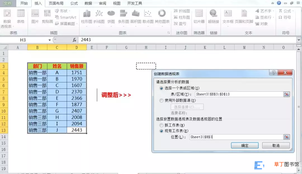Switch to the 视图 (View) tab
This screenshot has width=302, height=174.
point(117,3)
